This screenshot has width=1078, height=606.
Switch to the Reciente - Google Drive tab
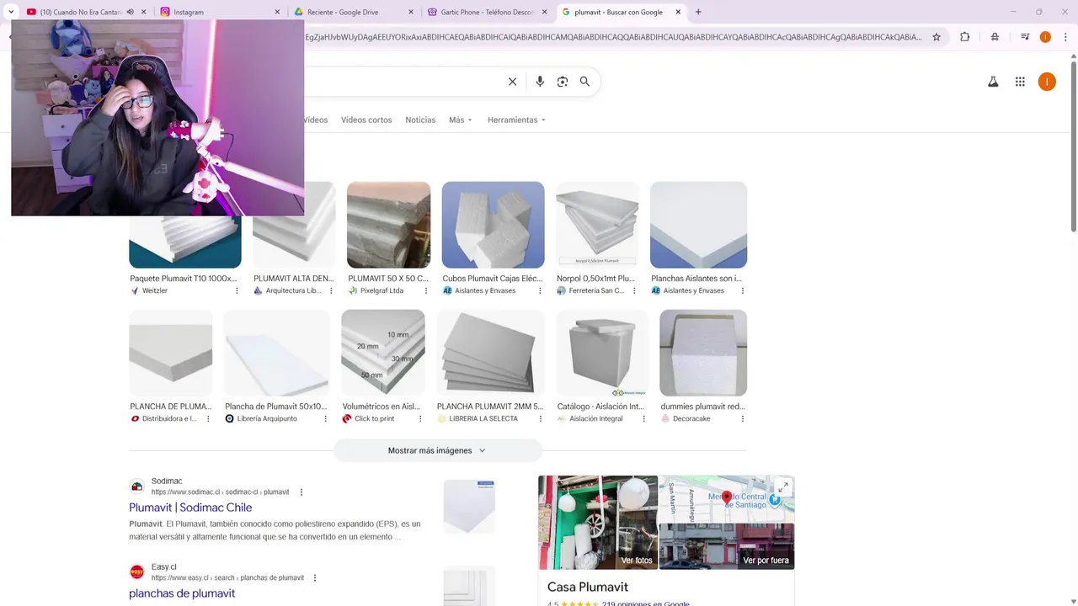352,12
